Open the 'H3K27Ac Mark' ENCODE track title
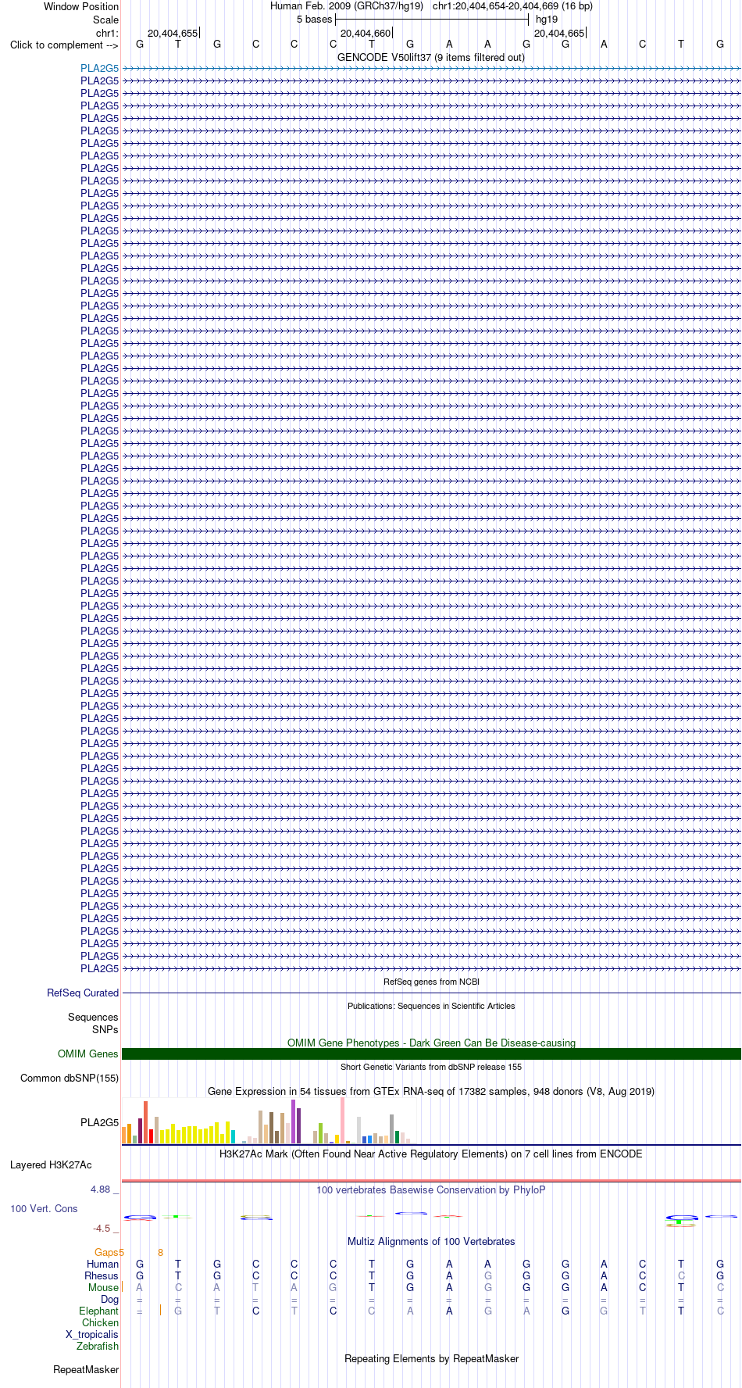The width and height of the screenshot is (742, 1388). (431, 1154)
